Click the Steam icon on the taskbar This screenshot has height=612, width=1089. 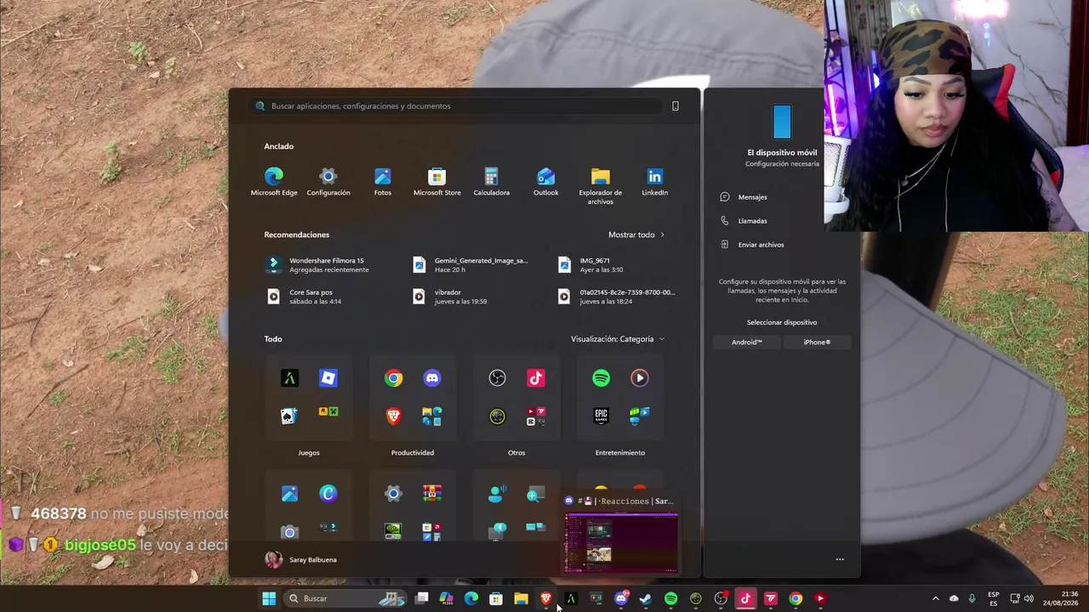pyautogui.click(x=646, y=598)
